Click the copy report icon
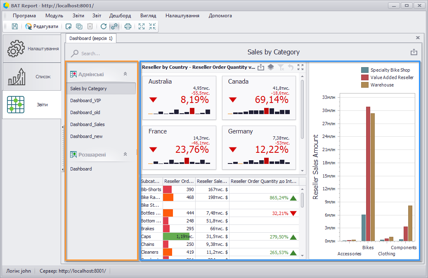 [x=79, y=26]
